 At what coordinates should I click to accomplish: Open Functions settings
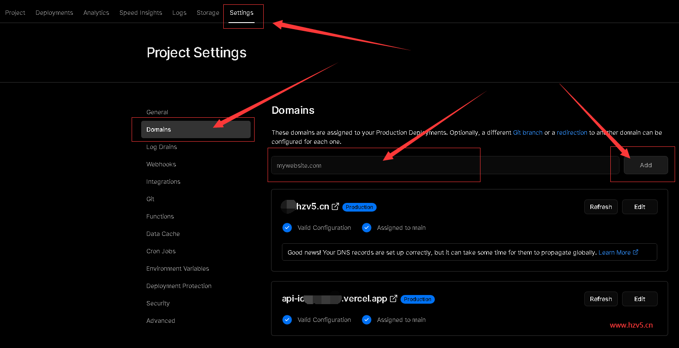[x=160, y=216]
